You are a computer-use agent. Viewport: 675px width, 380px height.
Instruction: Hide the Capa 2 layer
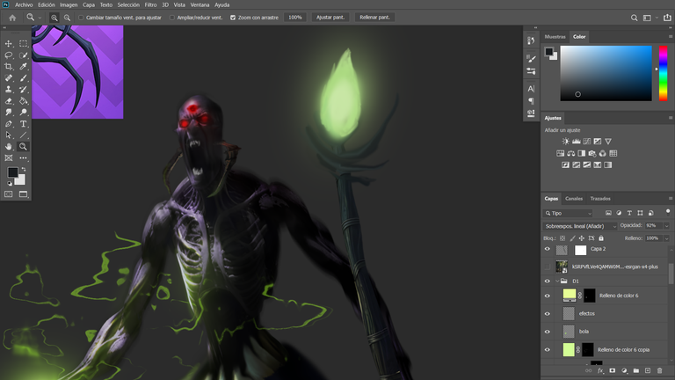pyautogui.click(x=548, y=249)
